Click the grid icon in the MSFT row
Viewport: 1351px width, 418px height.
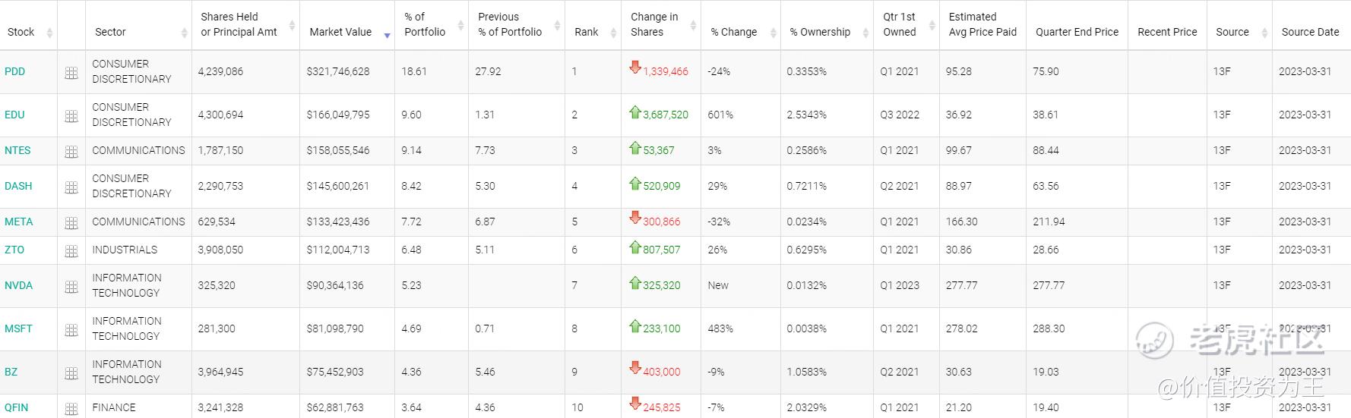[71, 330]
